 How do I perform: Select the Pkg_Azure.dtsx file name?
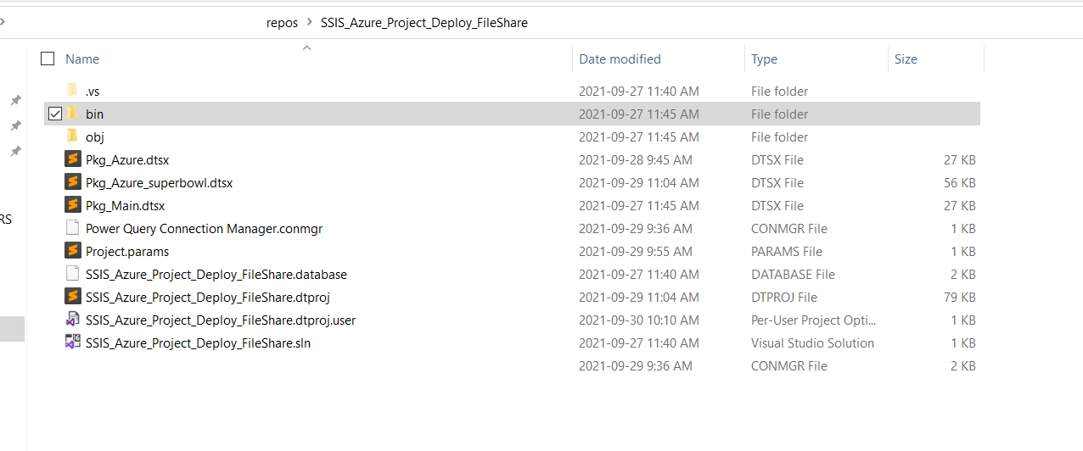click(128, 159)
